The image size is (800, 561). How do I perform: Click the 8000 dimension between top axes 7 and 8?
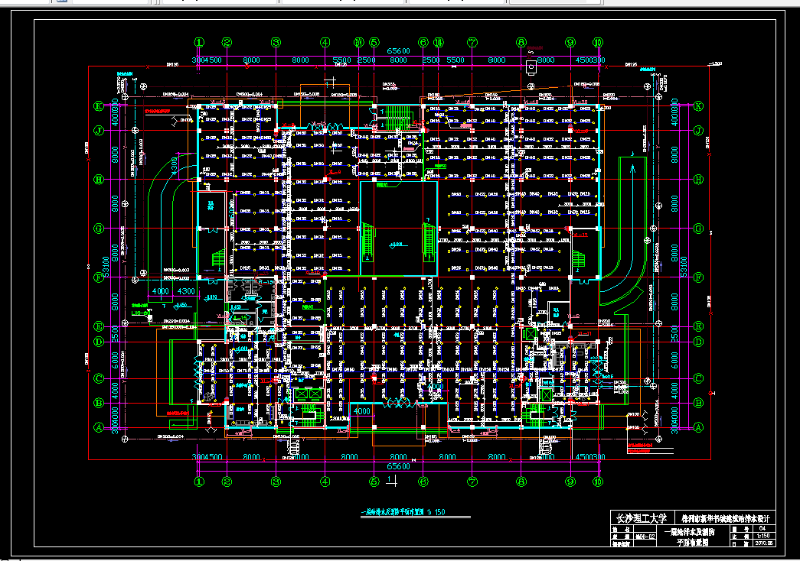tap(496, 60)
